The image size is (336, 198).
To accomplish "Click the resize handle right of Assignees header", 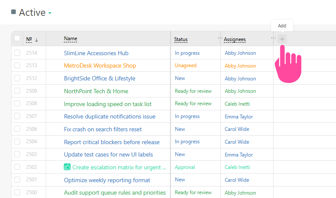I will click(273, 38).
